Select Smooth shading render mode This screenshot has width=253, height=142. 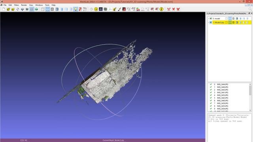point(71,9)
